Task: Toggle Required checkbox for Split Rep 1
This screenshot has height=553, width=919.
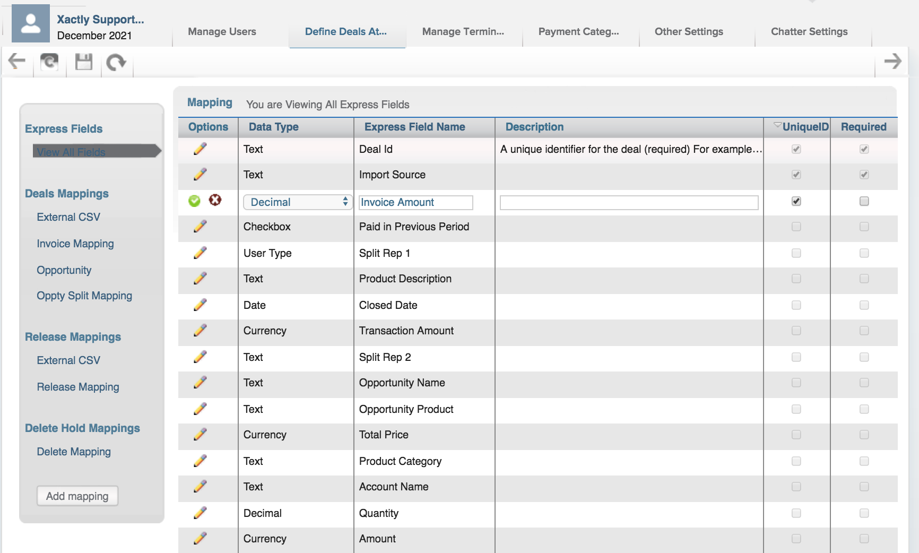Action: (864, 253)
